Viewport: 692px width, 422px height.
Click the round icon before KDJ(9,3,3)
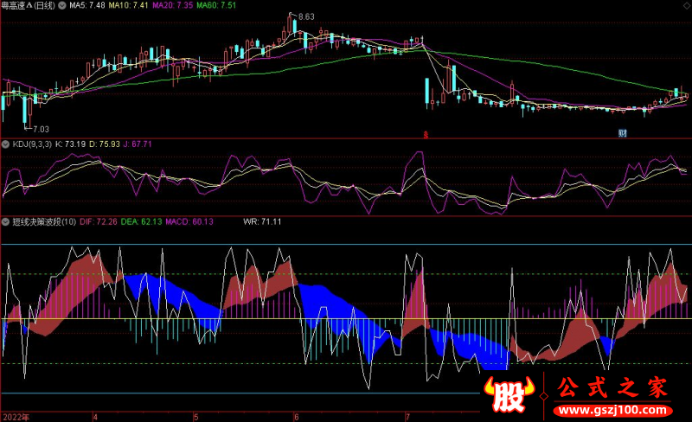[x=6, y=144]
